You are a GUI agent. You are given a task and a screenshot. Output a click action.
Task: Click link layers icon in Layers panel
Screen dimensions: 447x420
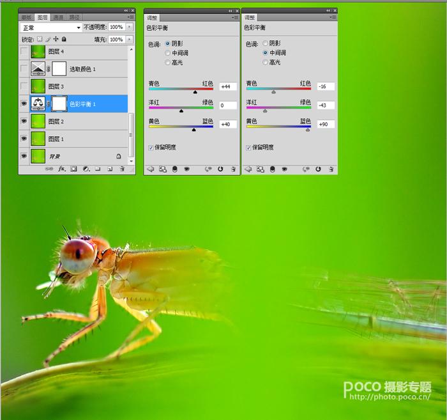click(x=49, y=169)
